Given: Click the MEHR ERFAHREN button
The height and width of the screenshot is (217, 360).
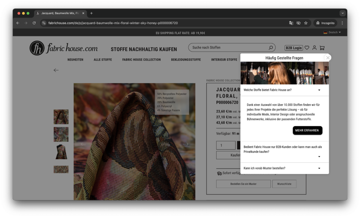Looking at the screenshot, I should (307, 131).
